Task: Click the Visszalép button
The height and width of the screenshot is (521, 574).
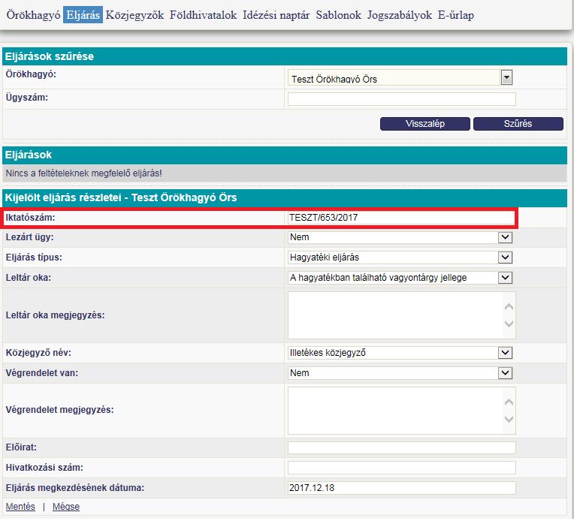Action: tap(425, 124)
